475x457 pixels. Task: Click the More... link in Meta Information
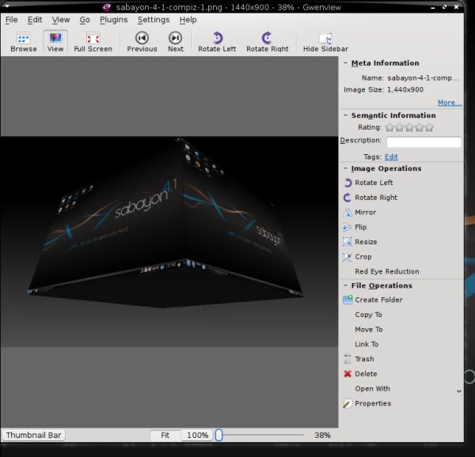tap(449, 103)
